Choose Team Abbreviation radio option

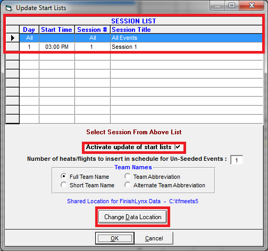127,176
